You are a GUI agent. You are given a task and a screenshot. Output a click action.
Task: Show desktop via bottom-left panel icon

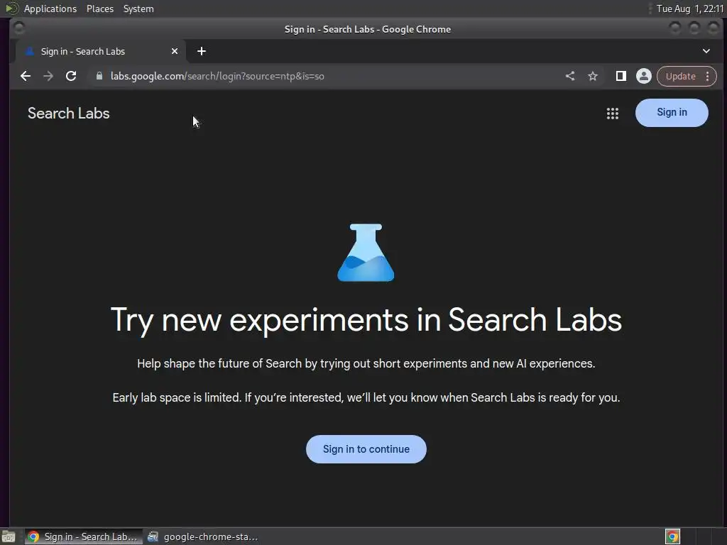pyautogui.click(x=9, y=536)
